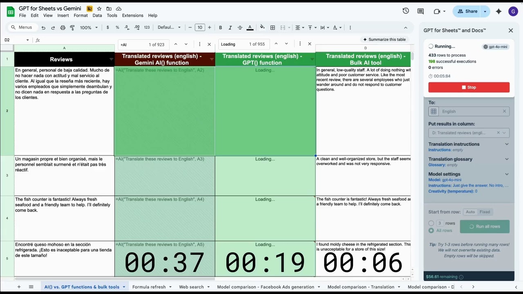Add new sheet plus icon

click(x=19, y=287)
